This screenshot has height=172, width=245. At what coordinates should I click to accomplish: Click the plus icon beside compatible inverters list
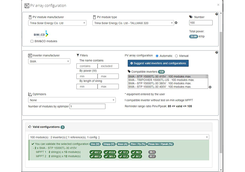(x=210, y=87)
